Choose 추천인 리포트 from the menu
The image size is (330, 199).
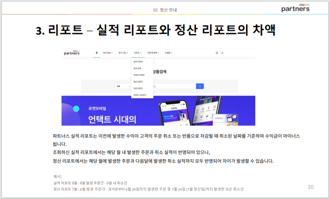click(x=139, y=75)
